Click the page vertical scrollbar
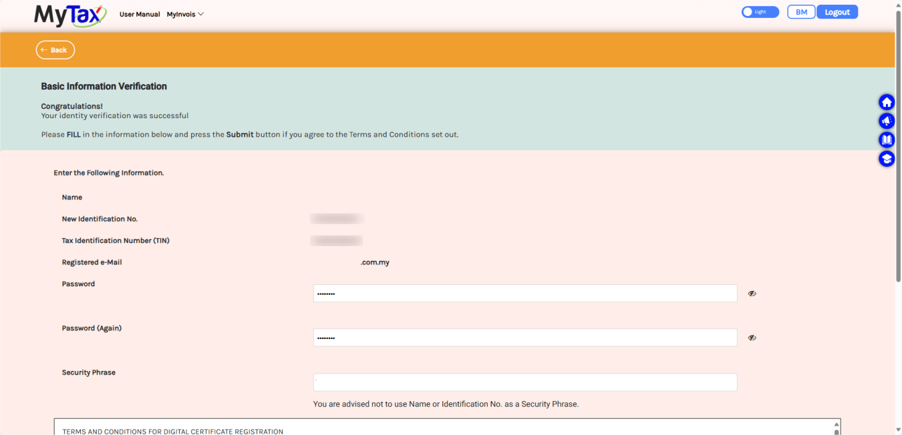The width and height of the screenshot is (902, 435). (x=898, y=147)
